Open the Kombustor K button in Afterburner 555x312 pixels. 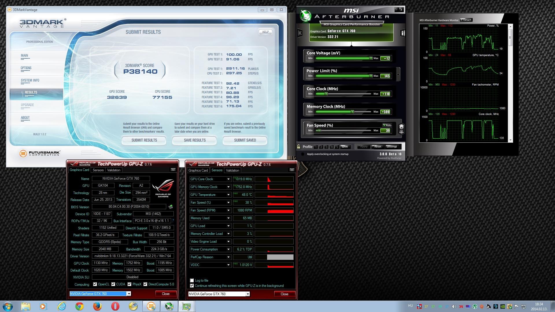(300, 33)
